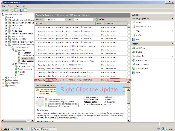This screenshot has width=175, height=131.
Task: Select the DHCP Server role icon
Action: click(10, 25)
